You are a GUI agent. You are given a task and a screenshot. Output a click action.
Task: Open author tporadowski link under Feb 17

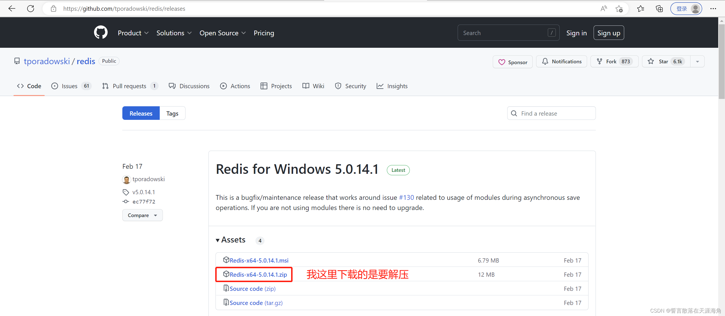149,179
